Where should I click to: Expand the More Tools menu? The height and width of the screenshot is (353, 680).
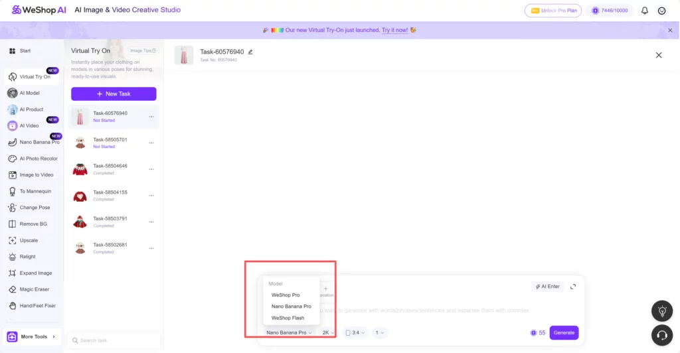(32, 336)
